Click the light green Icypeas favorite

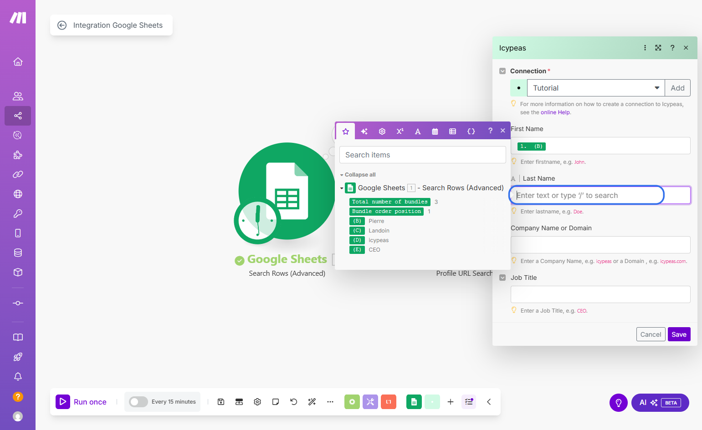point(432,402)
